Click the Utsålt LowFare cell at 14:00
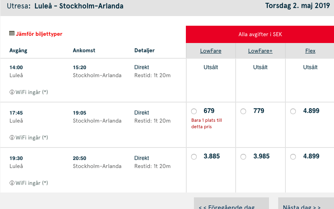Viewport: 334px width, 209px height. [x=211, y=68]
